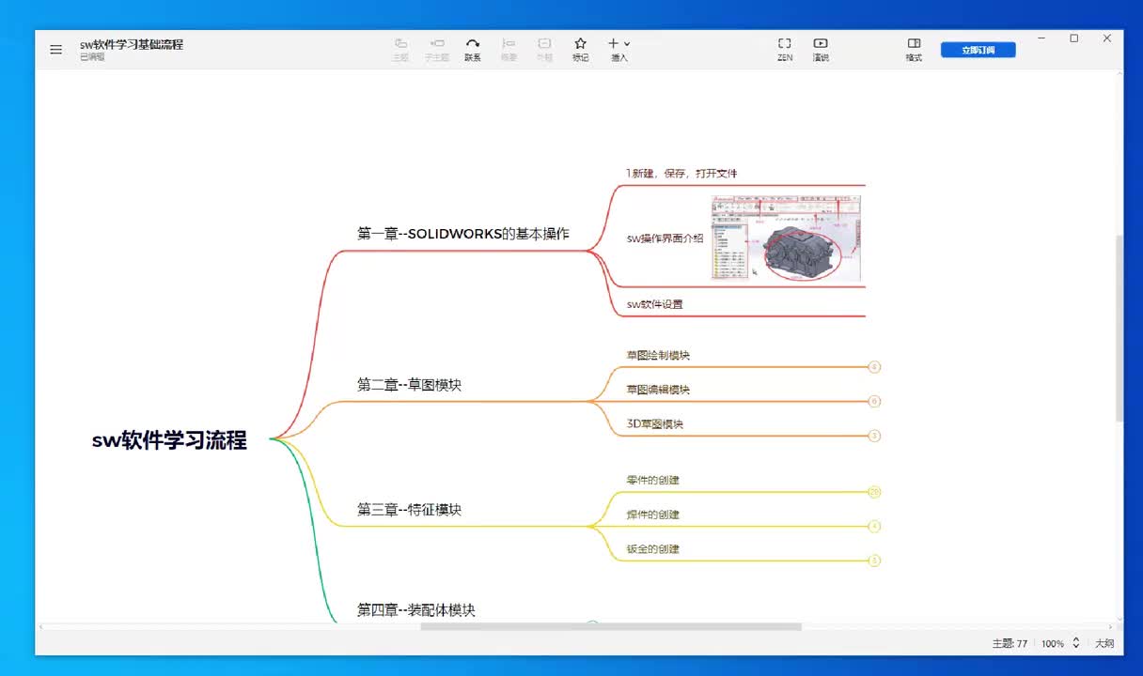Viewport: 1143px width, 676px height.
Task: Select subtopic sw软件设置
Action: [655, 304]
